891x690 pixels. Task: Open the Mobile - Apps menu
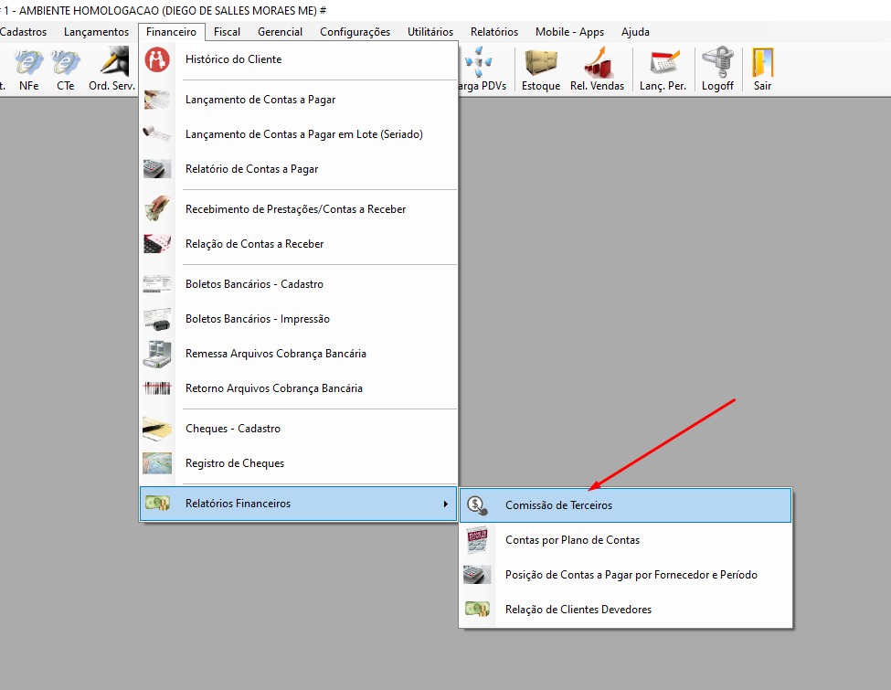coord(569,32)
